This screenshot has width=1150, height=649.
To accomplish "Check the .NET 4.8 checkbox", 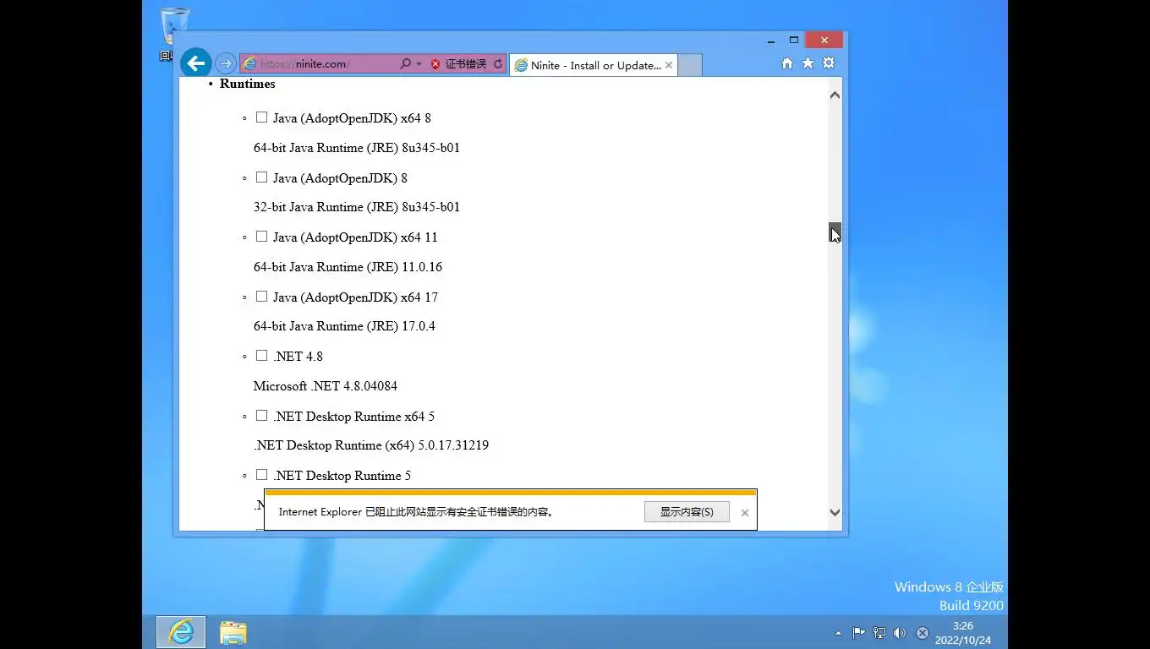I will point(261,356).
